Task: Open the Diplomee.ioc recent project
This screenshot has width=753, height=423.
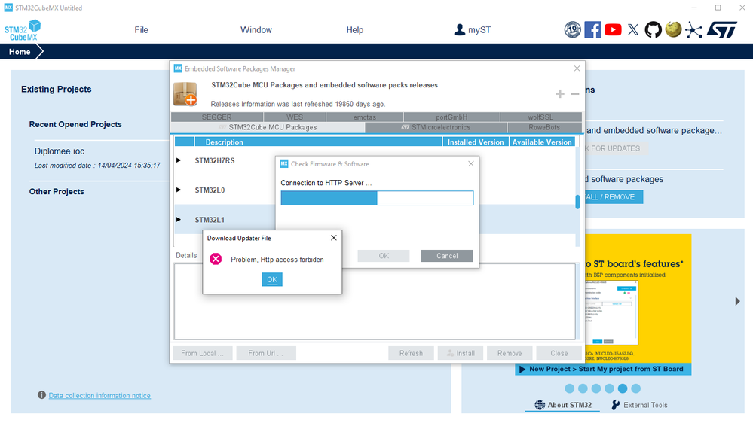Action: point(59,151)
